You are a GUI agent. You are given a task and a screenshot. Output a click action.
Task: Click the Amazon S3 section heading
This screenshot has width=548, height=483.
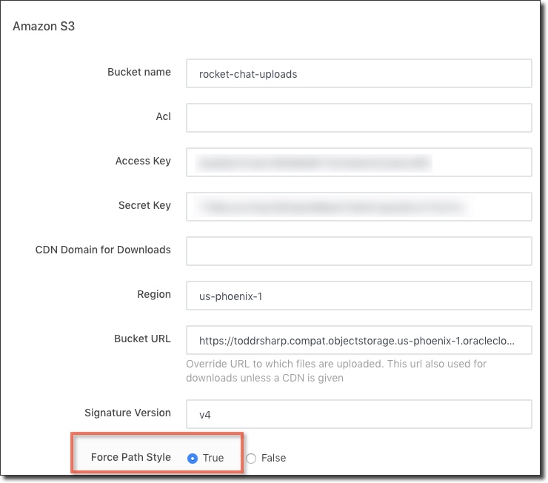pos(44,27)
